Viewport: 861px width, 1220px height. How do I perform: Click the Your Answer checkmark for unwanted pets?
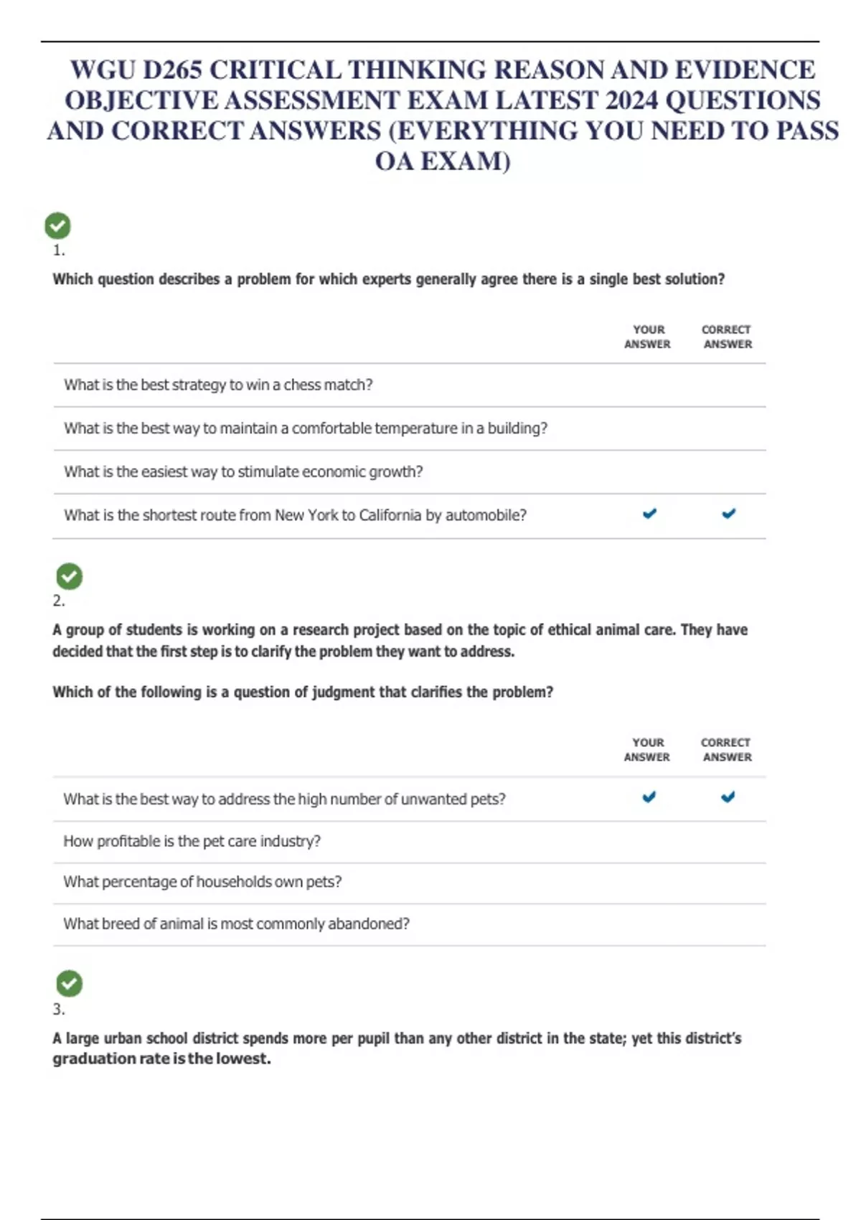[x=649, y=797]
